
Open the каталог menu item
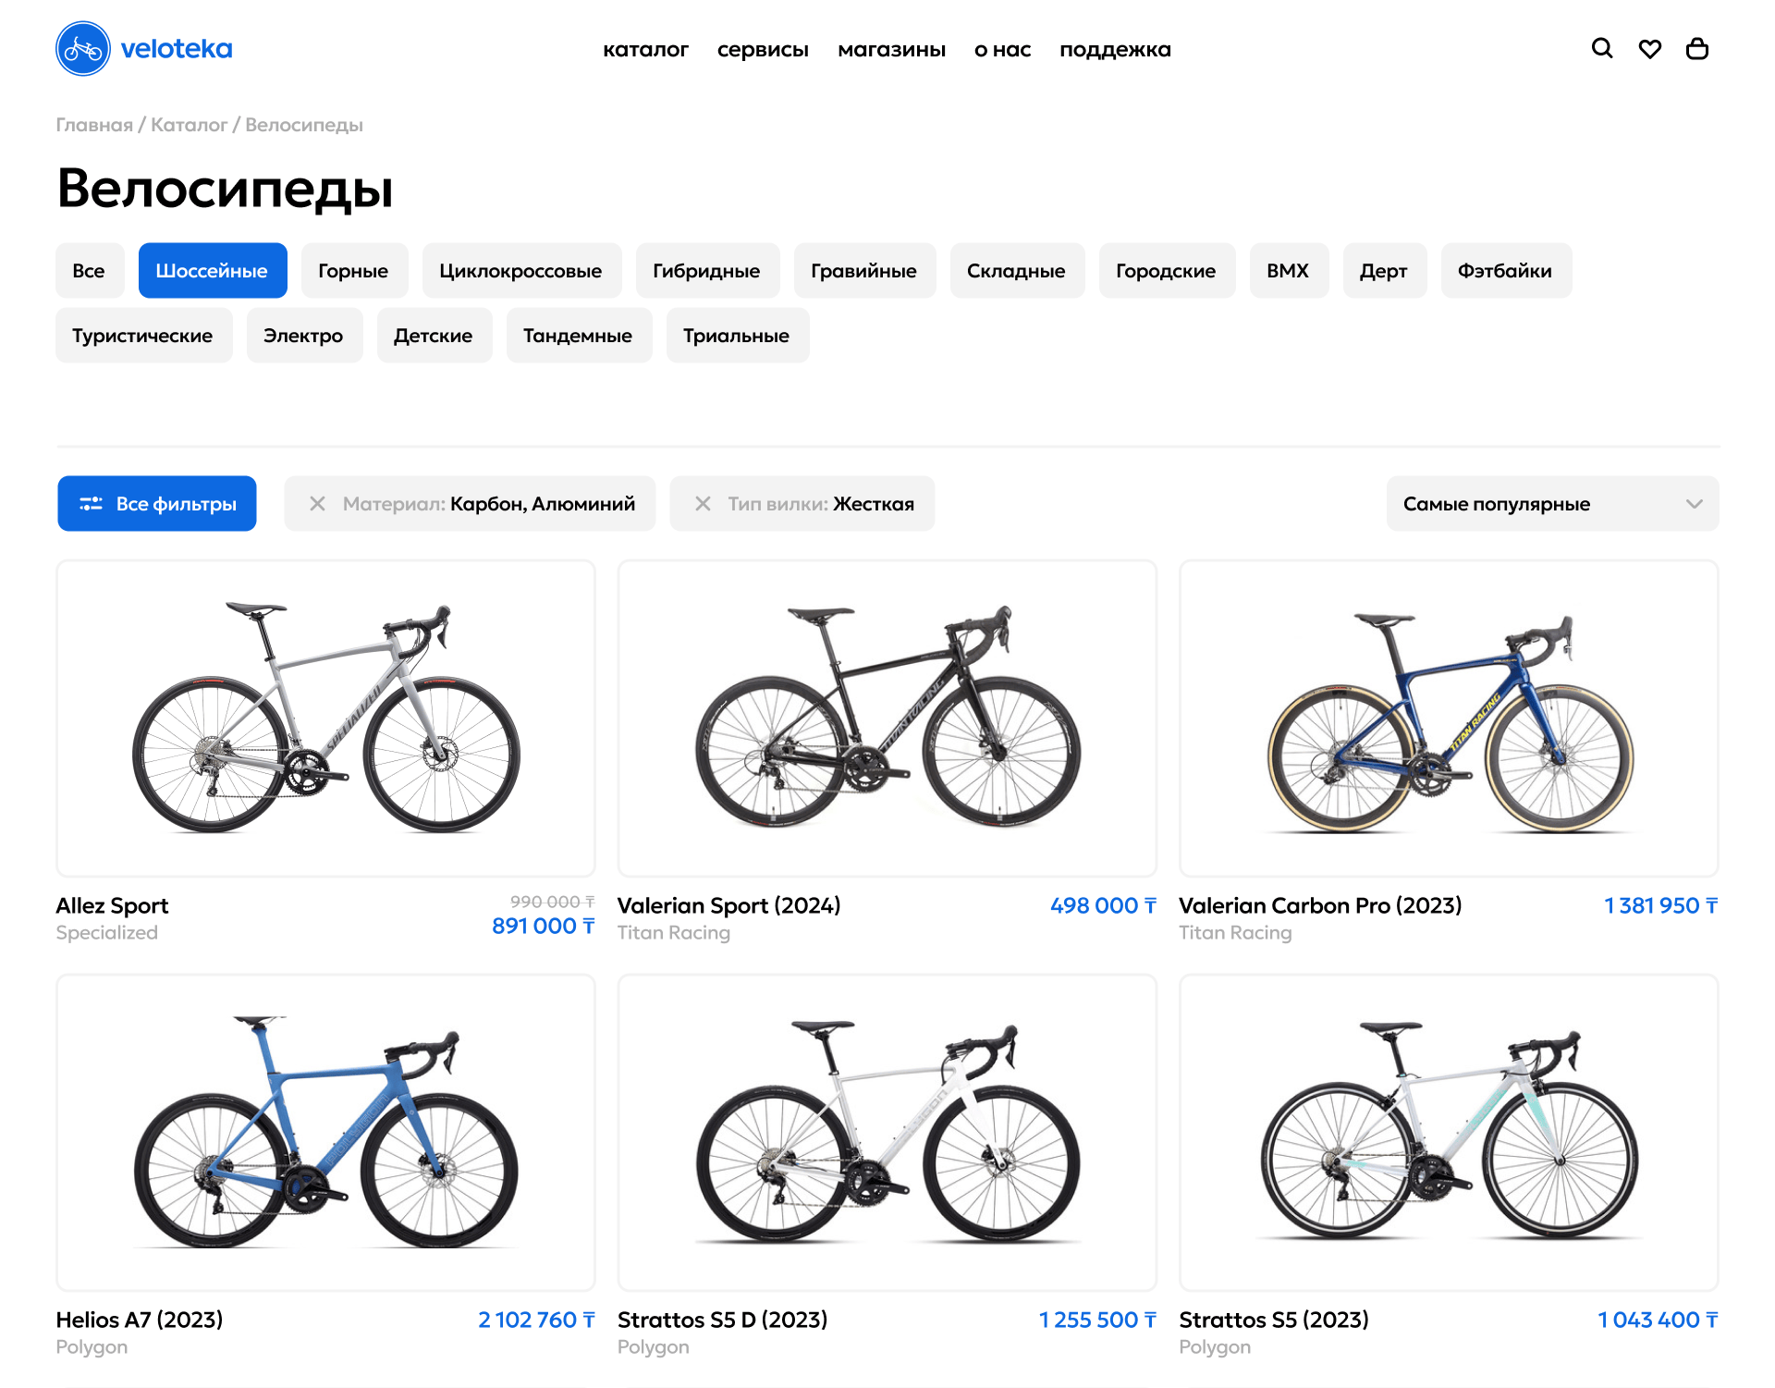[x=645, y=49]
